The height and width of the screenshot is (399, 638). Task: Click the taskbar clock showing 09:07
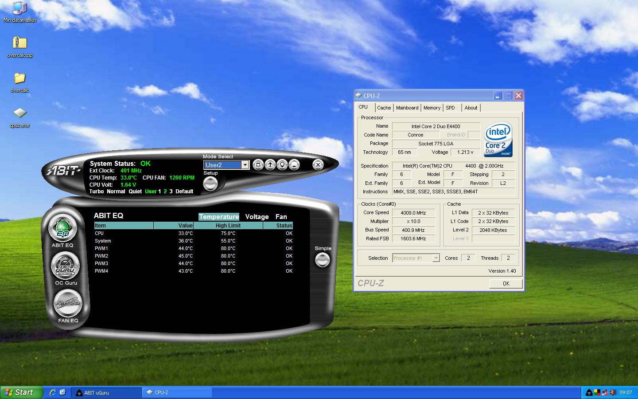click(x=626, y=392)
